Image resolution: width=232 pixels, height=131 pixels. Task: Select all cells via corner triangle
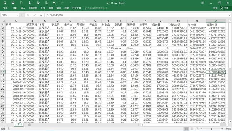click(4, 21)
